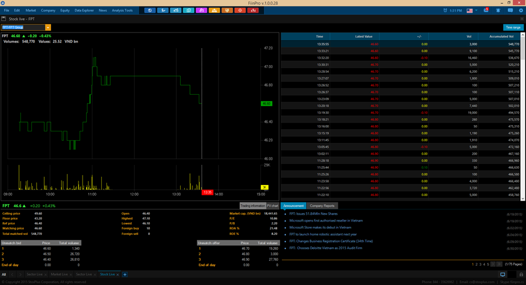Open 'Microsoft Store makes its debut in Vietnam'
This screenshot has height=285, width=526.
[320, 227]
